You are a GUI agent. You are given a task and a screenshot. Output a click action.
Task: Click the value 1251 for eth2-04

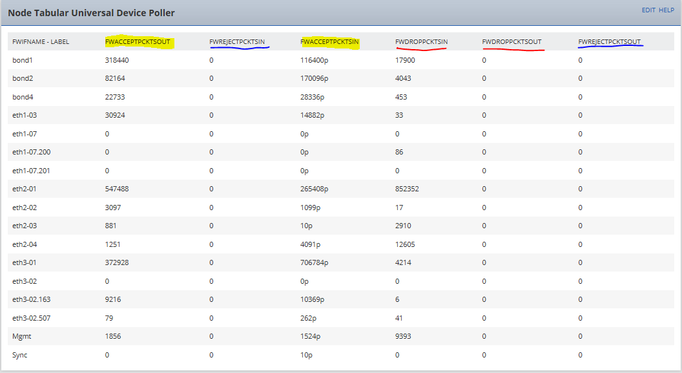[x=112, y=244]
